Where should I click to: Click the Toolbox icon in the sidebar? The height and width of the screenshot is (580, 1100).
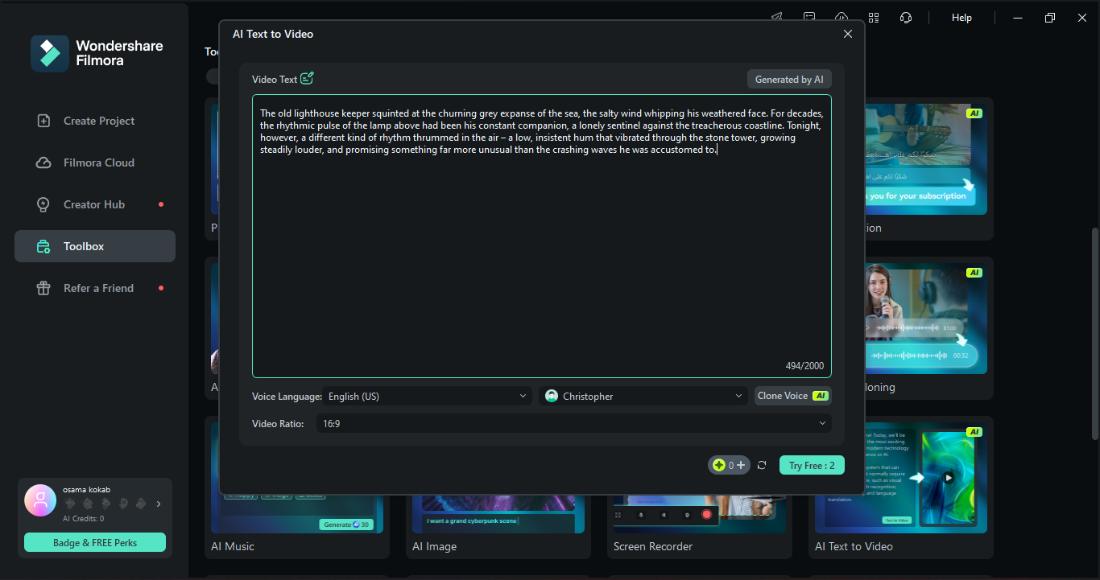point(43,246)
